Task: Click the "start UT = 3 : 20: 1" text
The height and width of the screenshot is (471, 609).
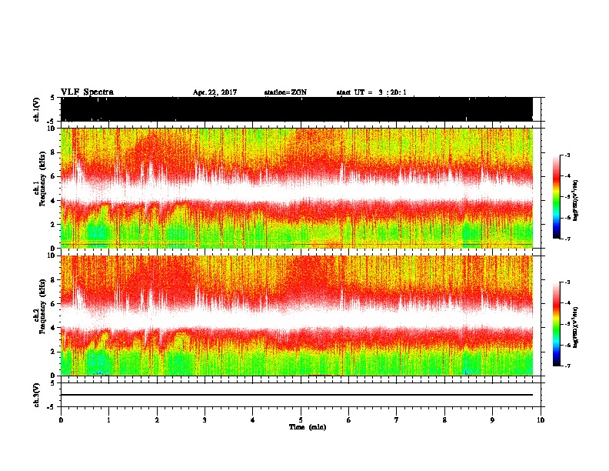Action: (371, 92)
